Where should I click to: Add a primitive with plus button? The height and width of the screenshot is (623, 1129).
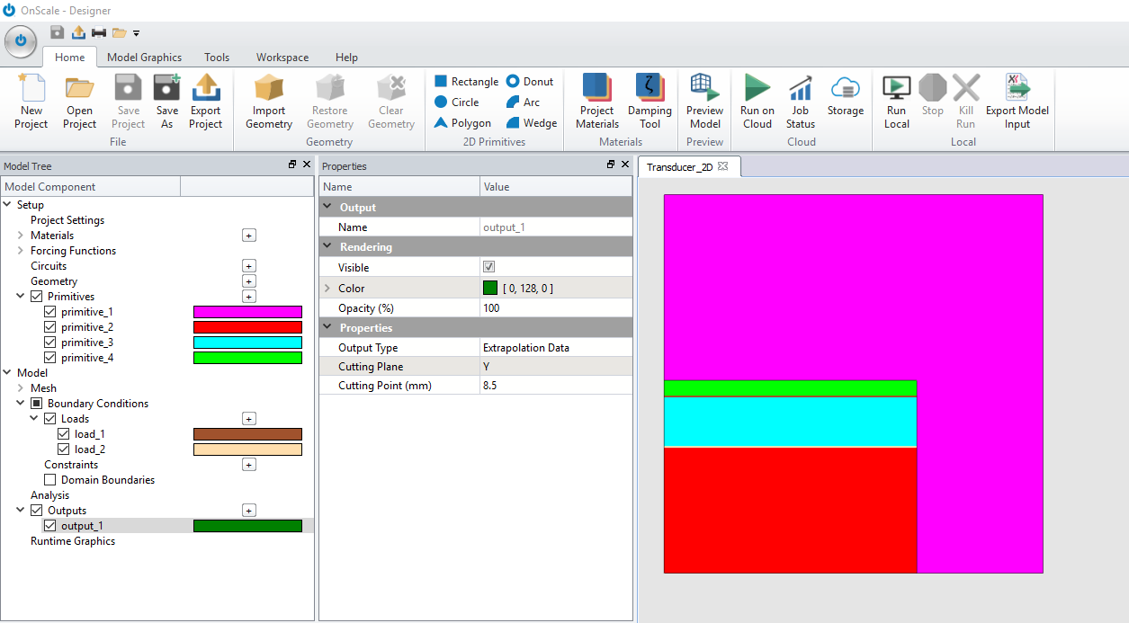click(249, 297)
